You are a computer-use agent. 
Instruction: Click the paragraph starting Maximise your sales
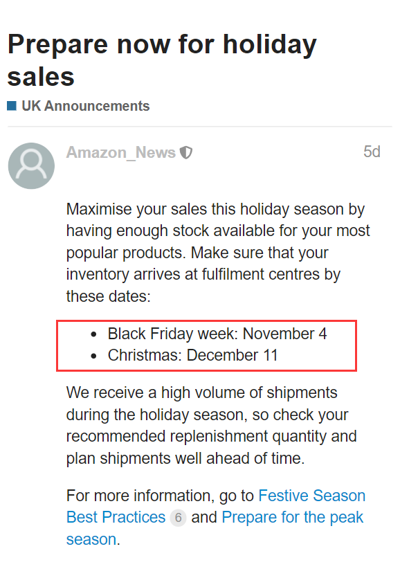[218, 253]
